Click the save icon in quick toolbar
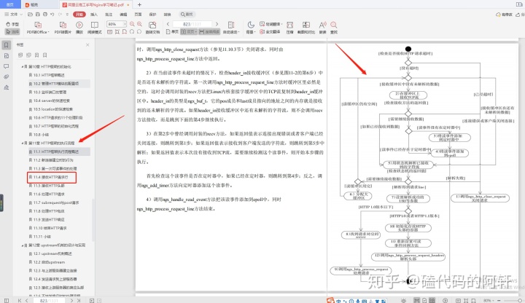 coord(37,15)
